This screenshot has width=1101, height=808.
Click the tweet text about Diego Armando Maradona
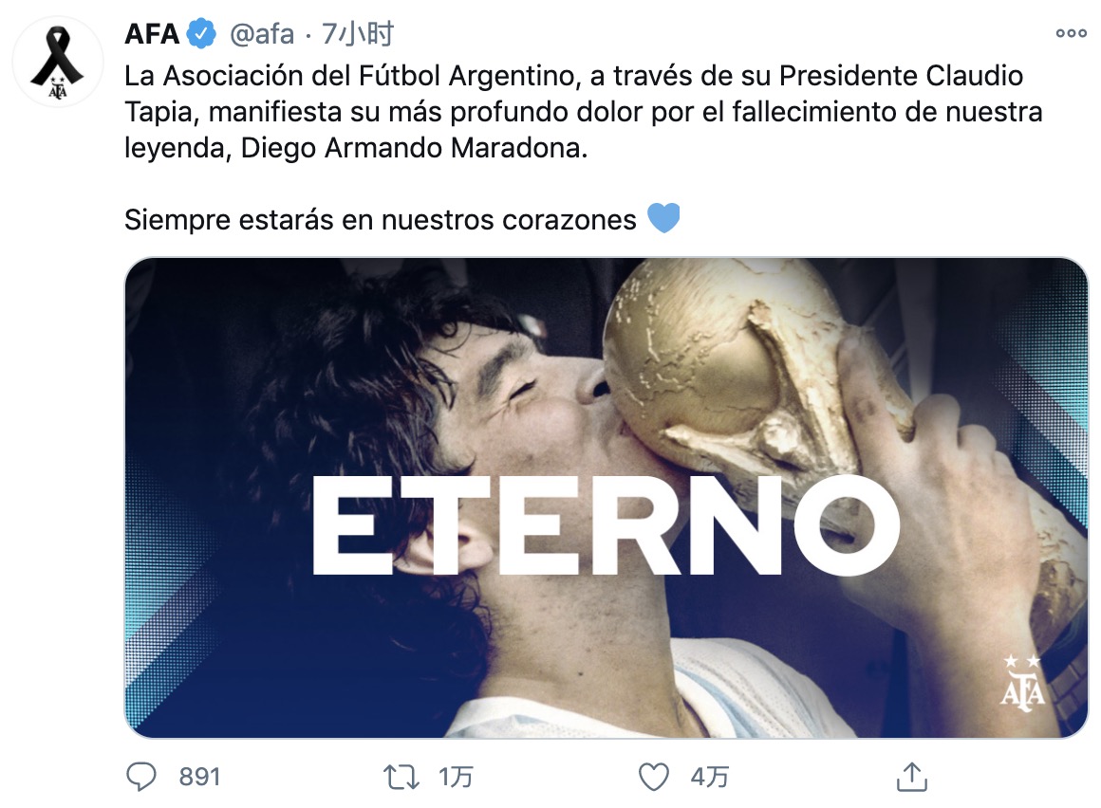(584, 112)
